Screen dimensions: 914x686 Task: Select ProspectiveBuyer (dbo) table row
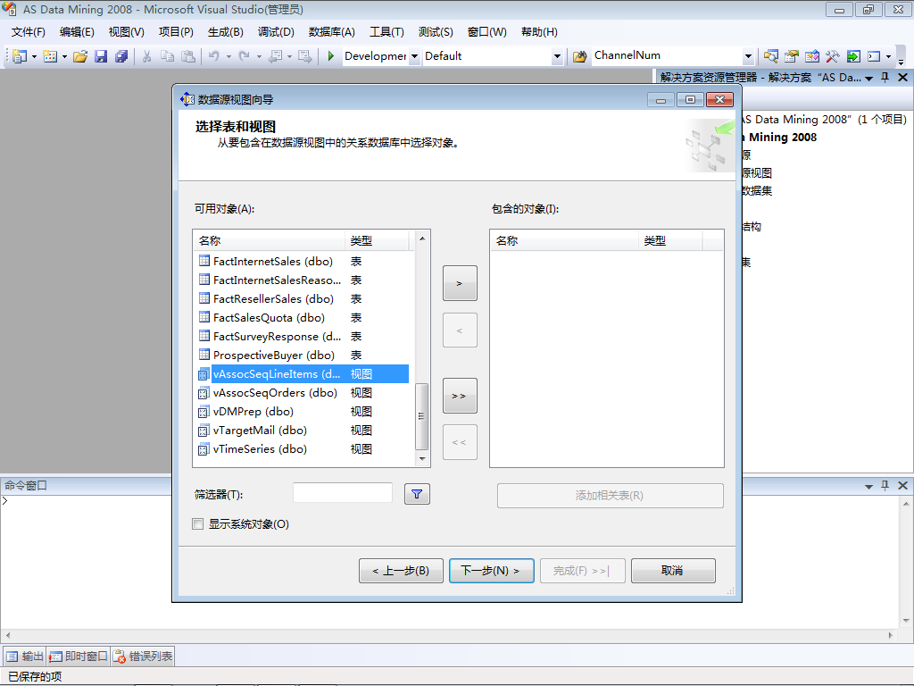[302, 356]
